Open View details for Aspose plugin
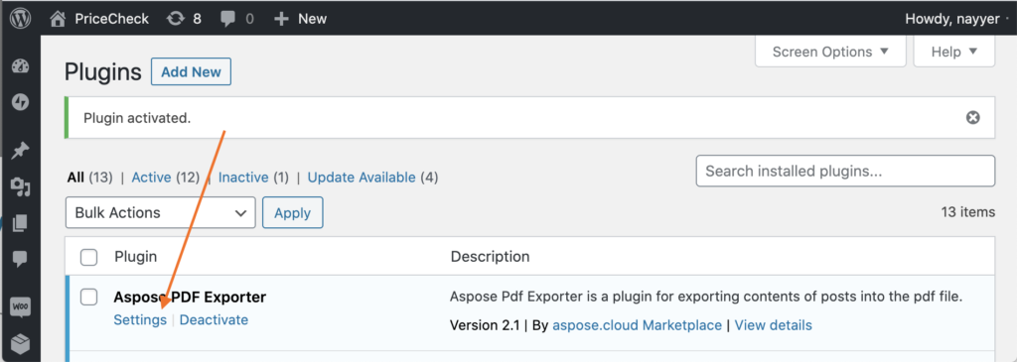This screenshot has height=362, width=1017. [773, 325]
